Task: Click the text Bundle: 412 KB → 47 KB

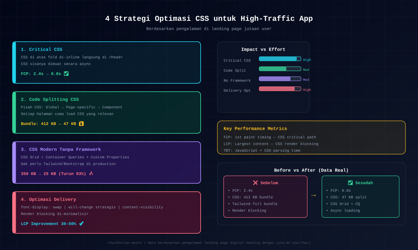Action: pos(48,124)
